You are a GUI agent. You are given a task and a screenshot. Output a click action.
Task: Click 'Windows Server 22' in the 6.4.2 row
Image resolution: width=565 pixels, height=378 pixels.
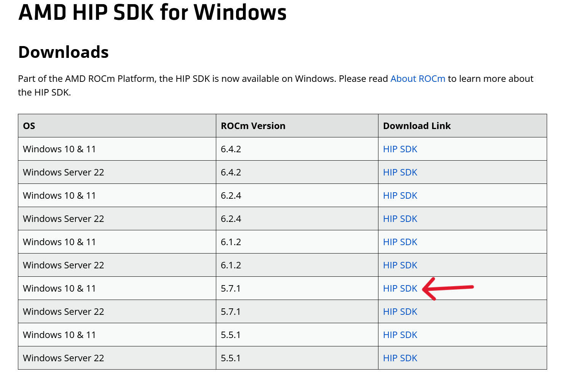point(63,172)
